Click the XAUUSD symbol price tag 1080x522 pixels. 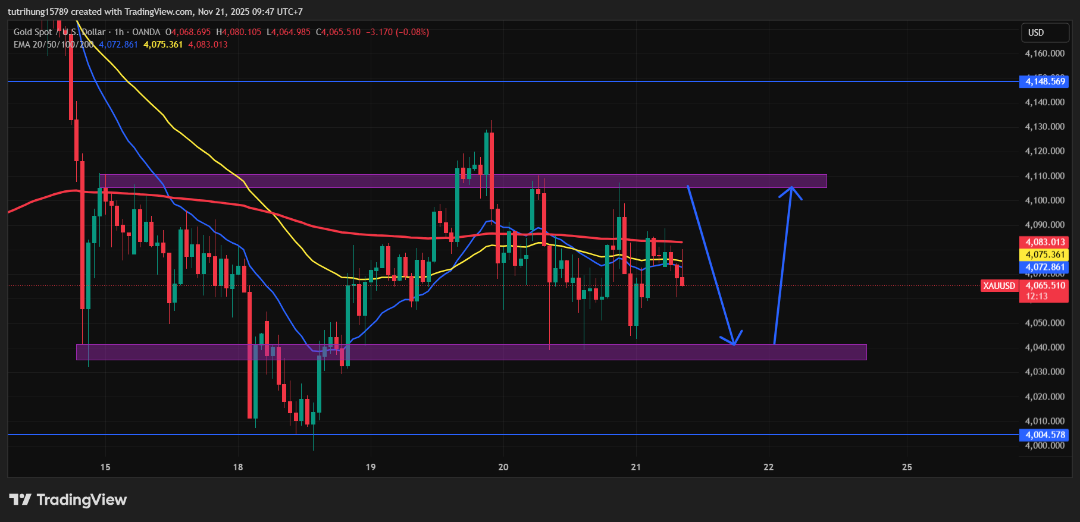[x=998, y=286]
